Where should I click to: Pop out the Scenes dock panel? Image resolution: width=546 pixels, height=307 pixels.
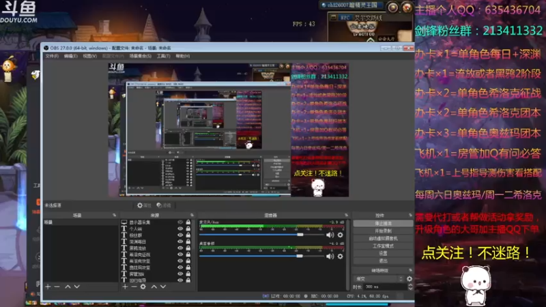pyautogui.click(x=114, y=215)
